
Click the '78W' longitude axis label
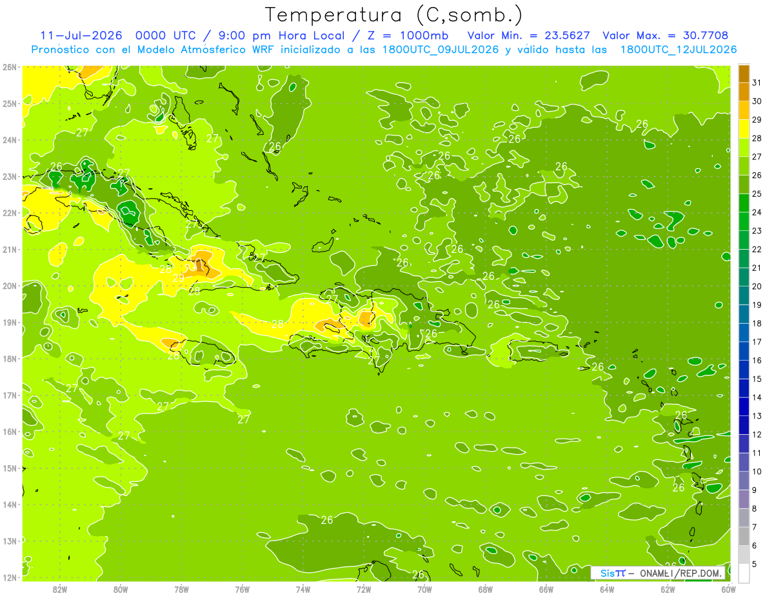click(181, 589)
